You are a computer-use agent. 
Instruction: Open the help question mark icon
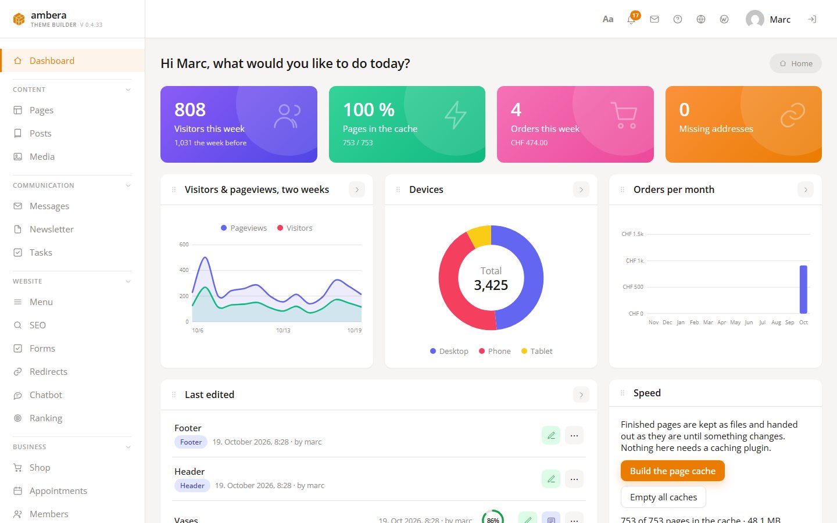pyautogui.click(x=678, y=19)
